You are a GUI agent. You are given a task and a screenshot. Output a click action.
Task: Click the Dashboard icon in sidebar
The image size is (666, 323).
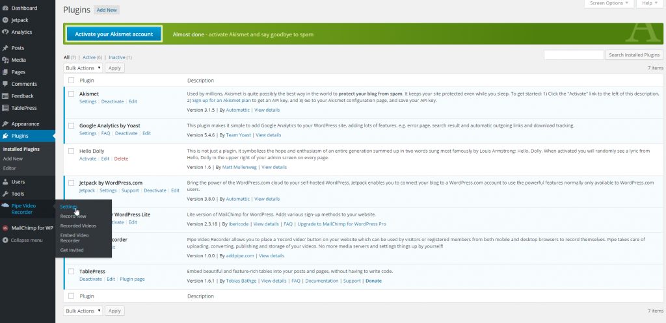pos(5,8)
